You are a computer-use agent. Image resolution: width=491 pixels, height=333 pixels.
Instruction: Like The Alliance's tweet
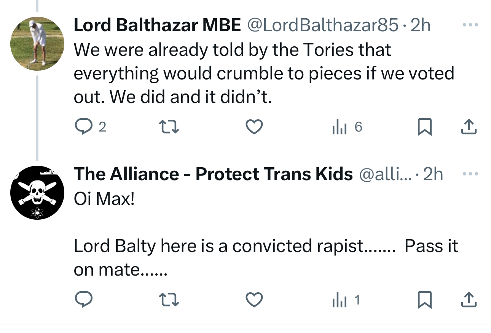click(254, 301)
